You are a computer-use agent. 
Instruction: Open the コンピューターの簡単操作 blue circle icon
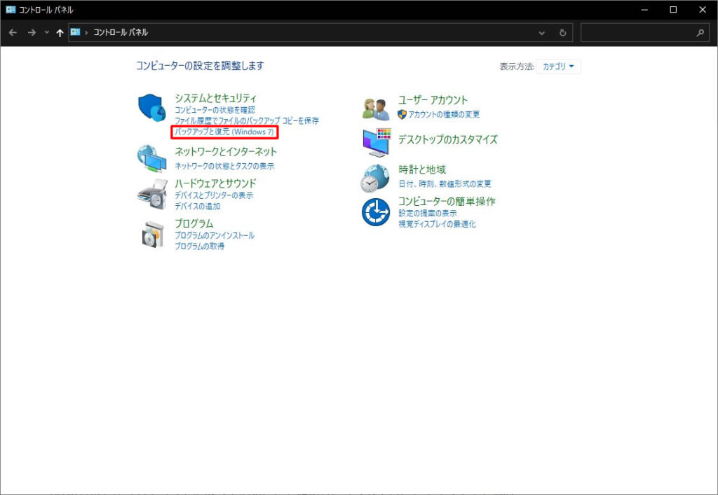376,212
